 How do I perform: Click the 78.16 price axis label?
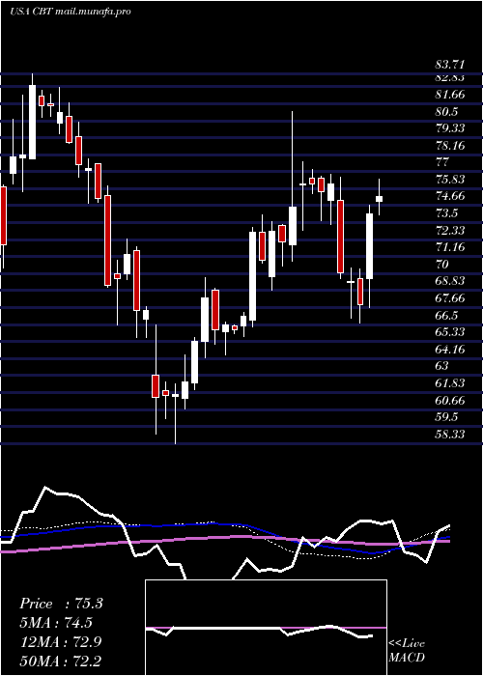pos(450,145)
